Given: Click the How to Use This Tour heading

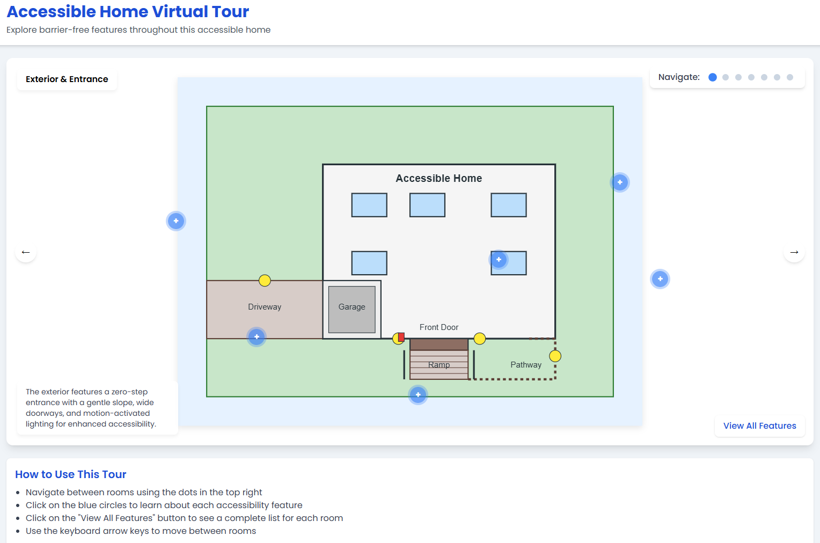Looking at the screenshot, I should point(71,474).
